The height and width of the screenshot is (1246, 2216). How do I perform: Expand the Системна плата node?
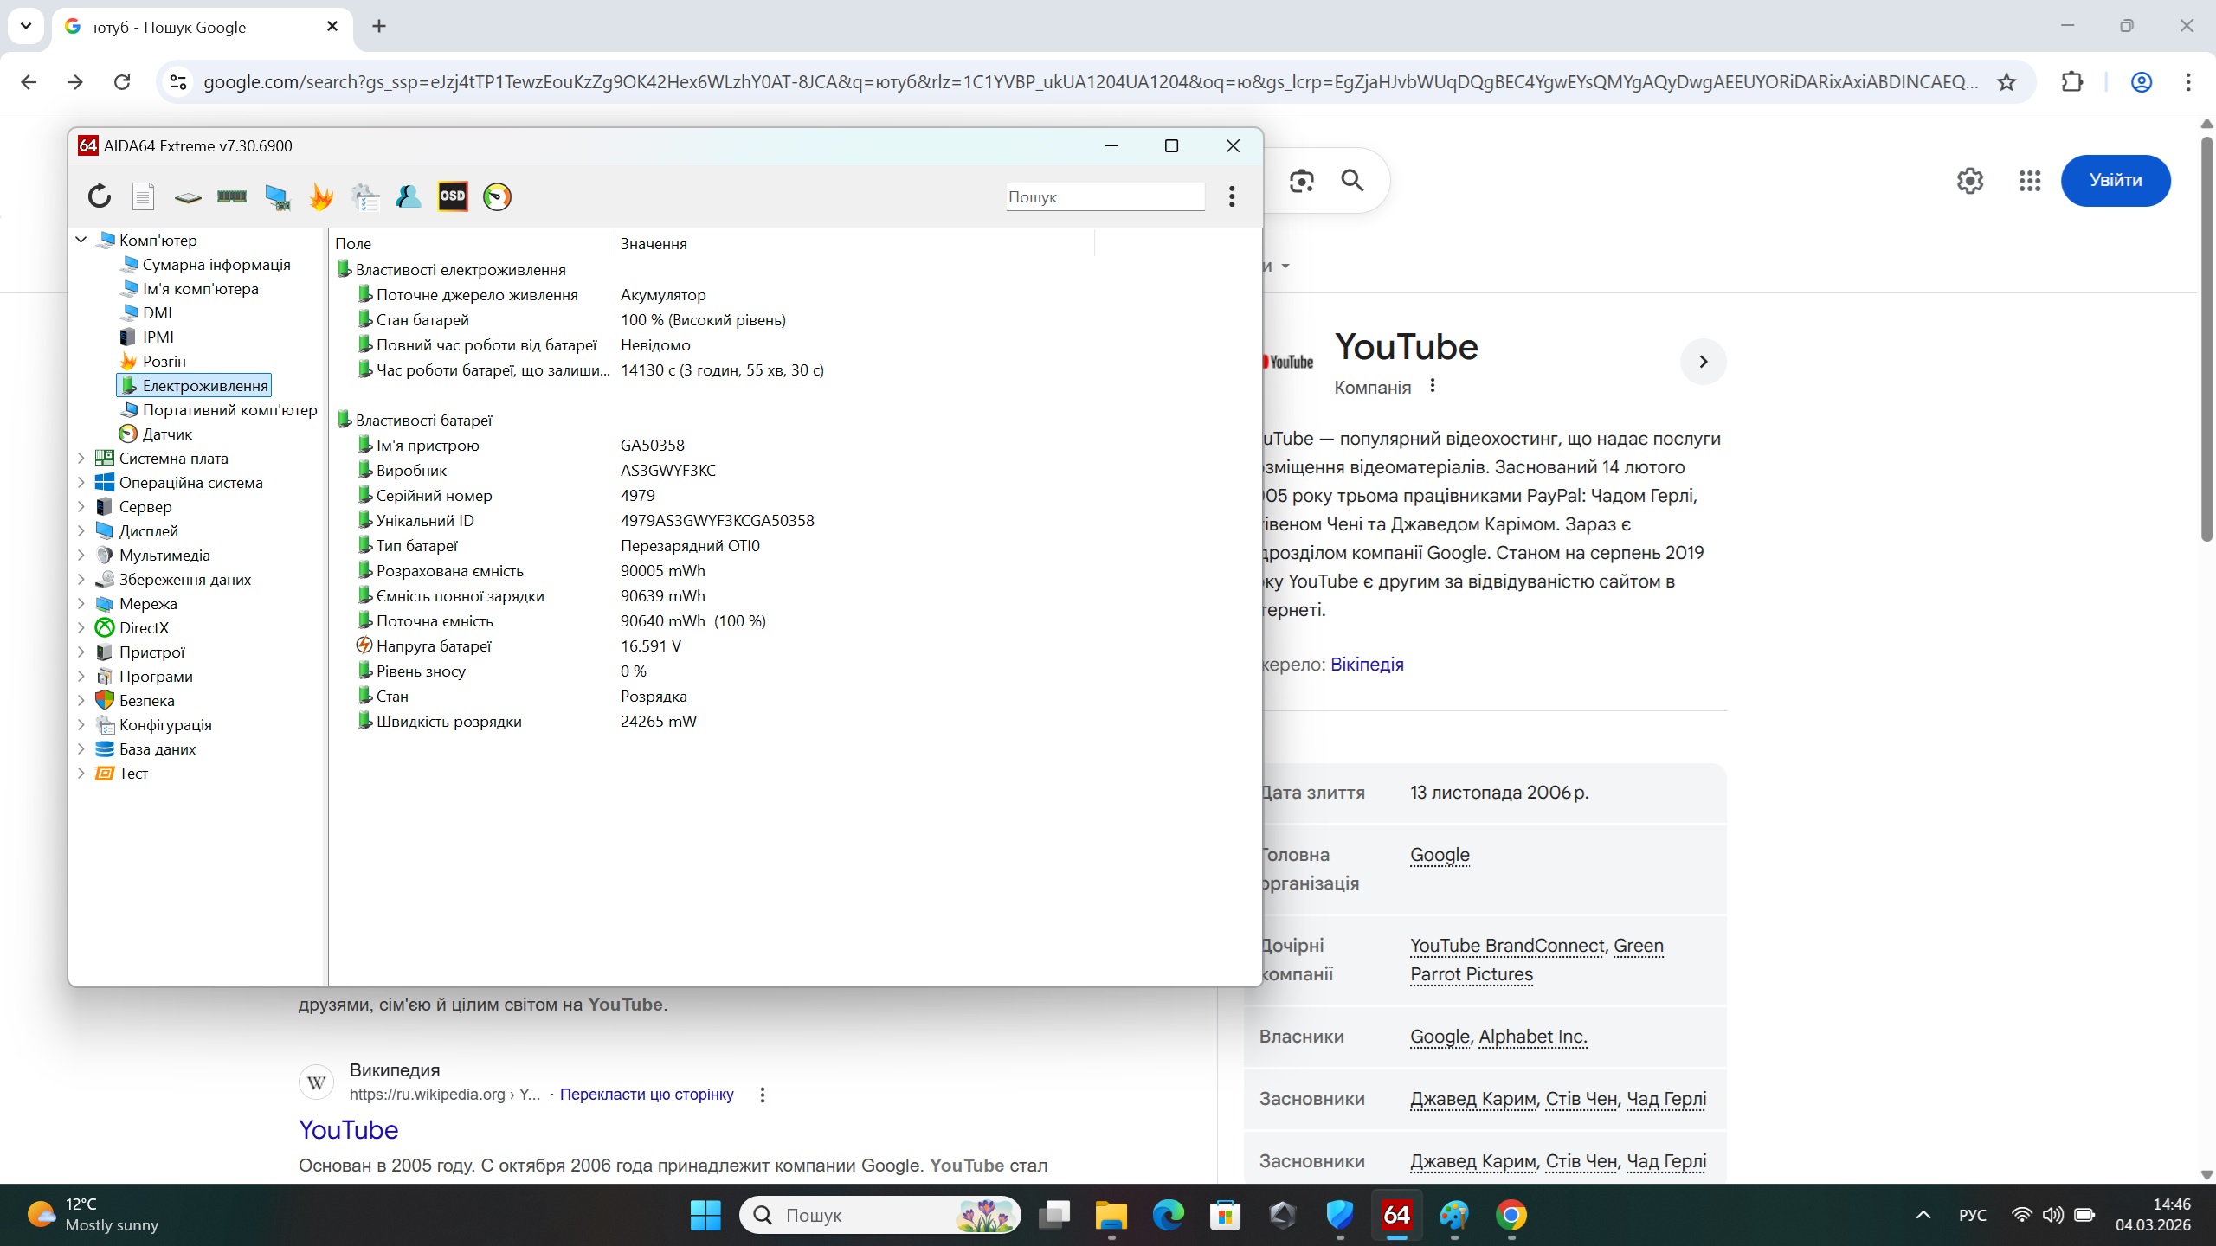coord(81,458)
